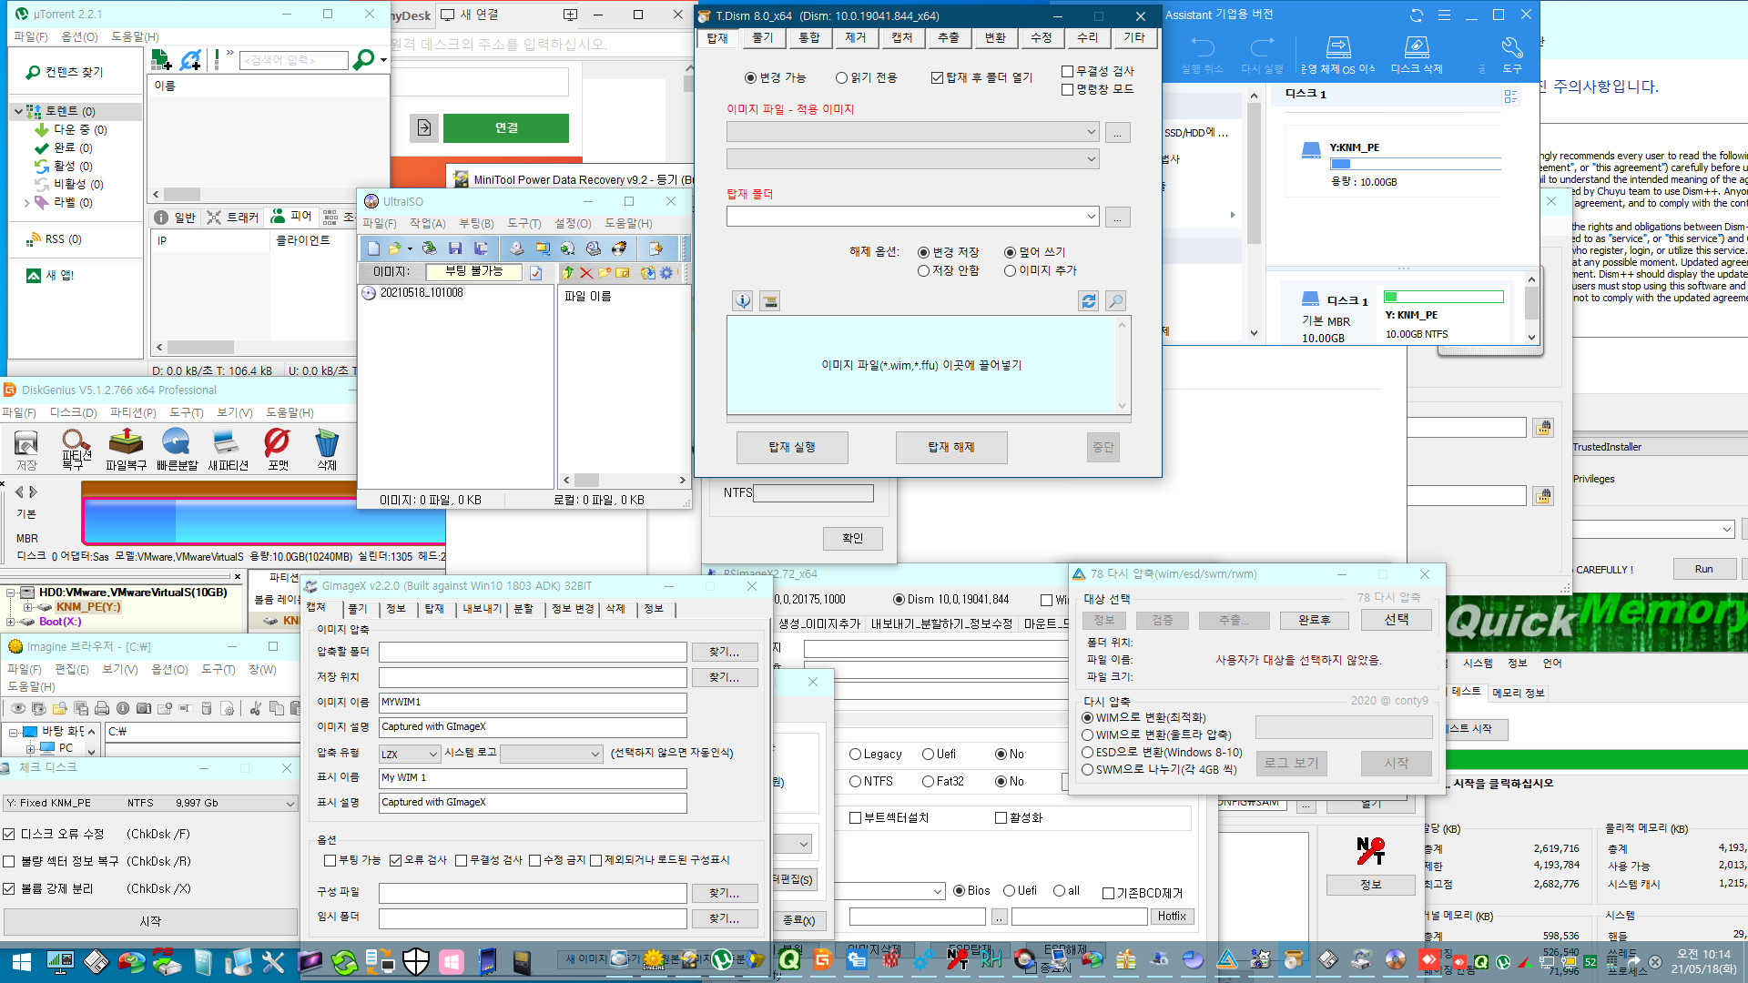1748x983 pixels.
Task: Open the Y: Fixed KNM_PE drive dropdown
Action: pyautogui.click(x=150, y=804)
